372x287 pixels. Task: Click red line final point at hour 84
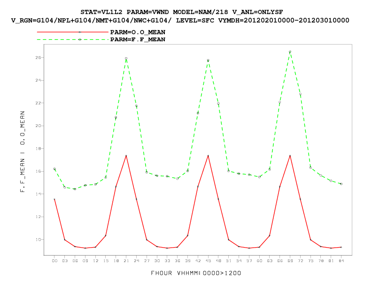coord(341,247)
